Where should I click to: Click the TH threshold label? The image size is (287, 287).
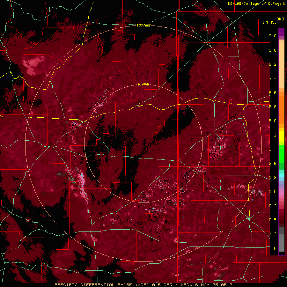tap(274, 248)
